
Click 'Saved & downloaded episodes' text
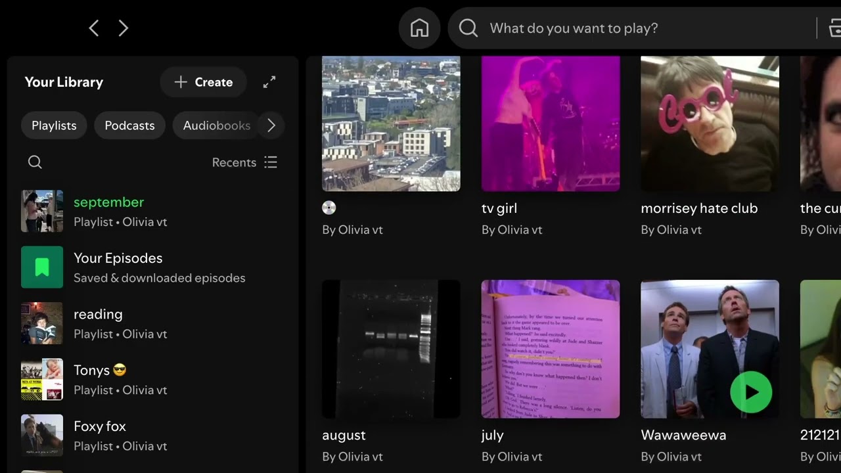pos(160,278)
